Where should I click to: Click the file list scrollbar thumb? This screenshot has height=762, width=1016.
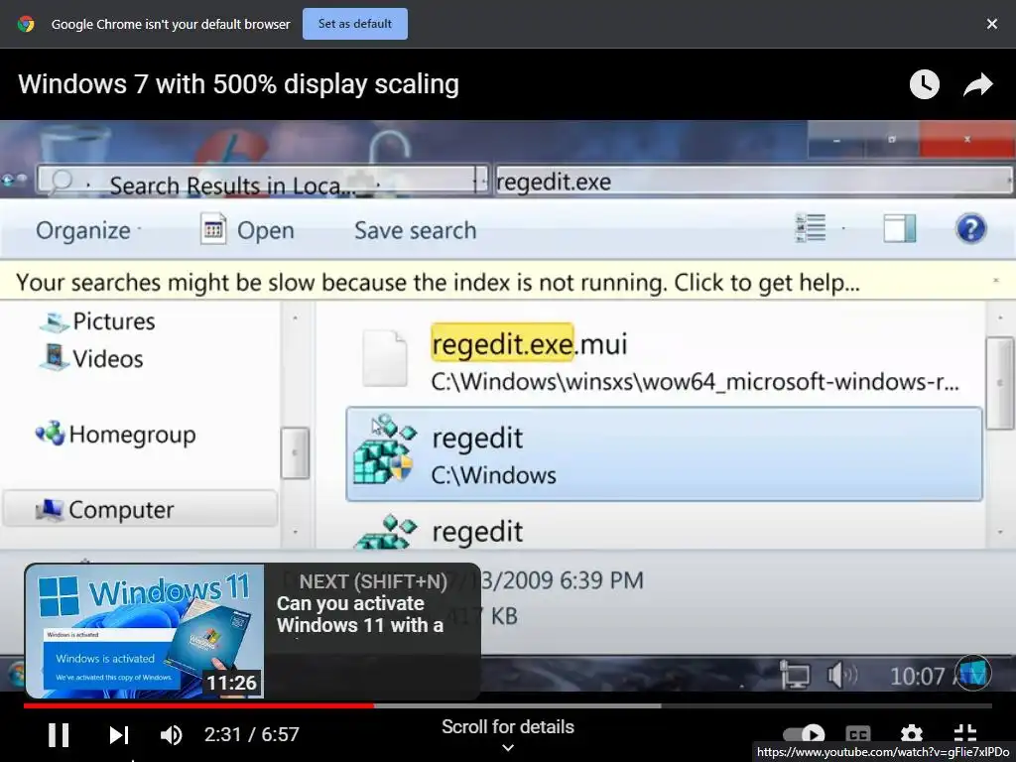coord(1000,383)
